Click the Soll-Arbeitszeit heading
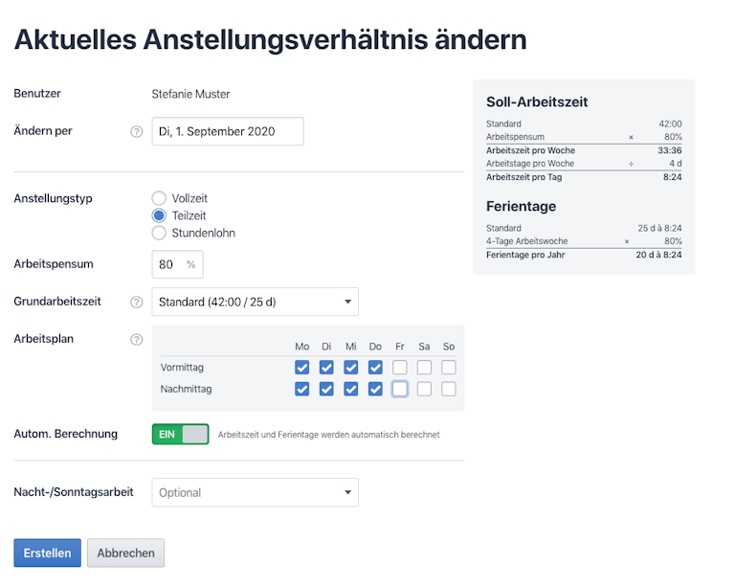The width and height of the screenshot is (735, 586). point(537,101)
